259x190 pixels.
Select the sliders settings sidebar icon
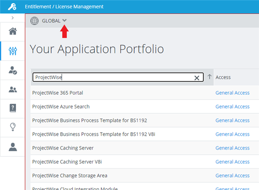click(x=13, y=51)
